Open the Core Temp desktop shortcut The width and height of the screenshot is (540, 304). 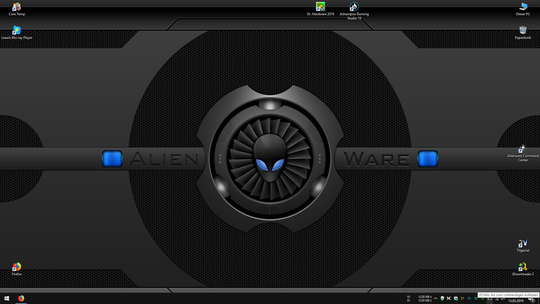(16, 8)
